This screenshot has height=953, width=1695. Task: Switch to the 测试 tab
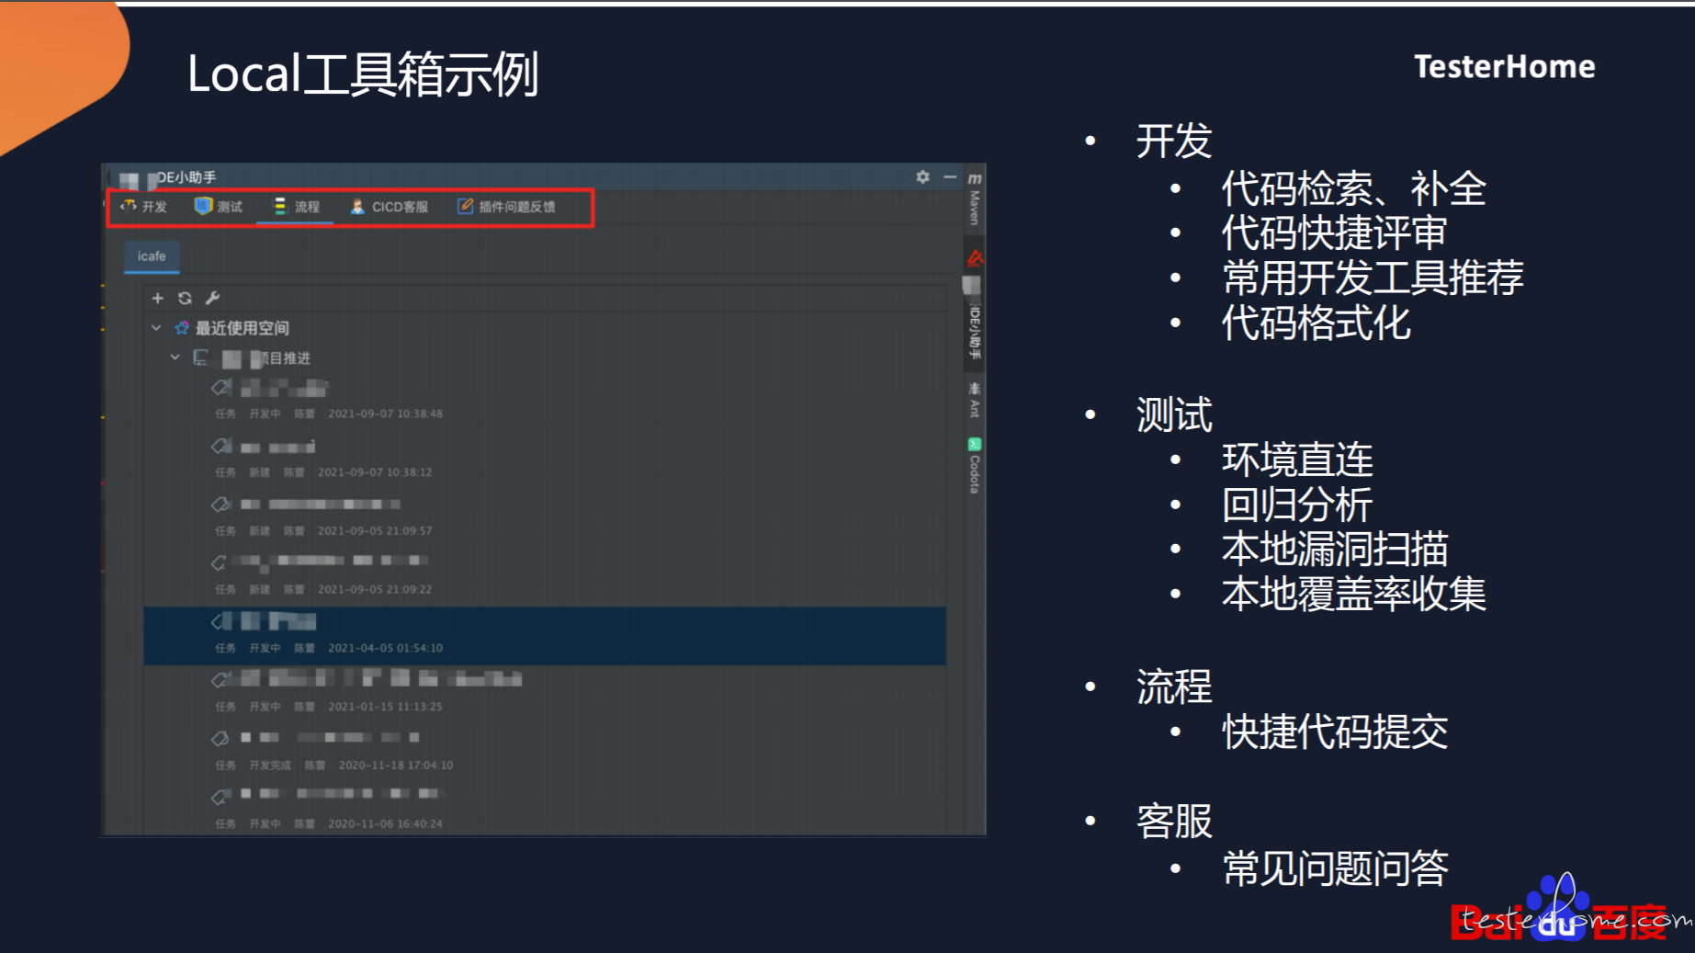click(x=219, y=207)
